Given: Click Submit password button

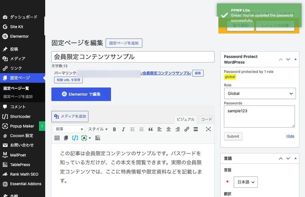Looking at the screenshot, I should click(x=233, y=136).
